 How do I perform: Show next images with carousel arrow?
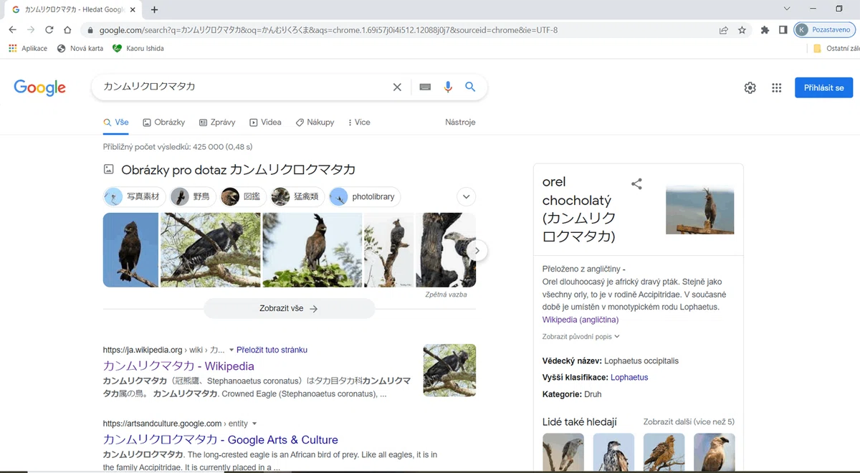pyautogui.click(x=478, y=251)
